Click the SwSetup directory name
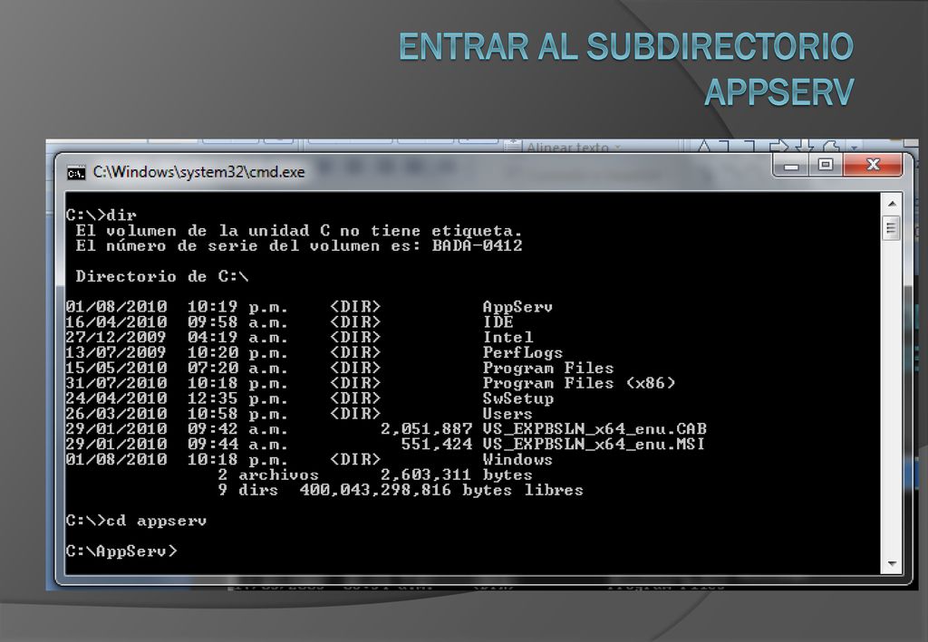Viewport: 928px width, 642px height. (x=517, y=398)
